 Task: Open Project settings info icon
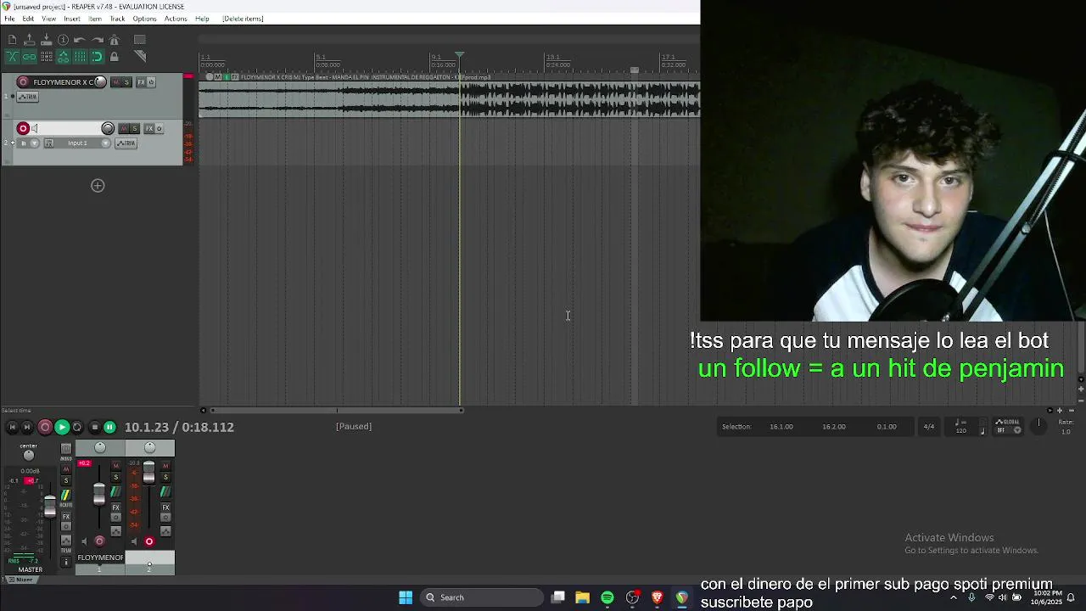click(63, 40)
